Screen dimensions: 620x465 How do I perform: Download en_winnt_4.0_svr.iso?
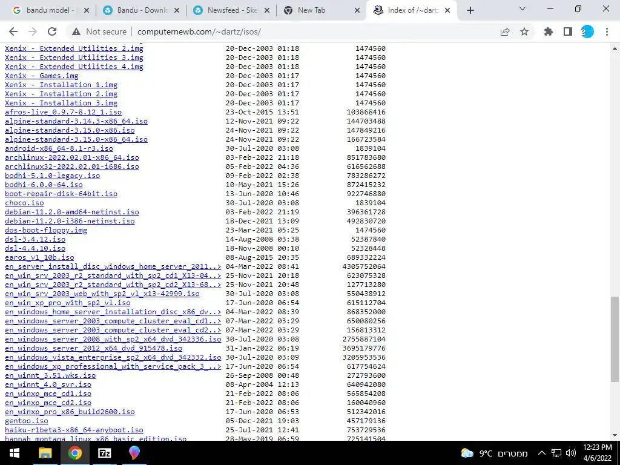coord(48,384)
